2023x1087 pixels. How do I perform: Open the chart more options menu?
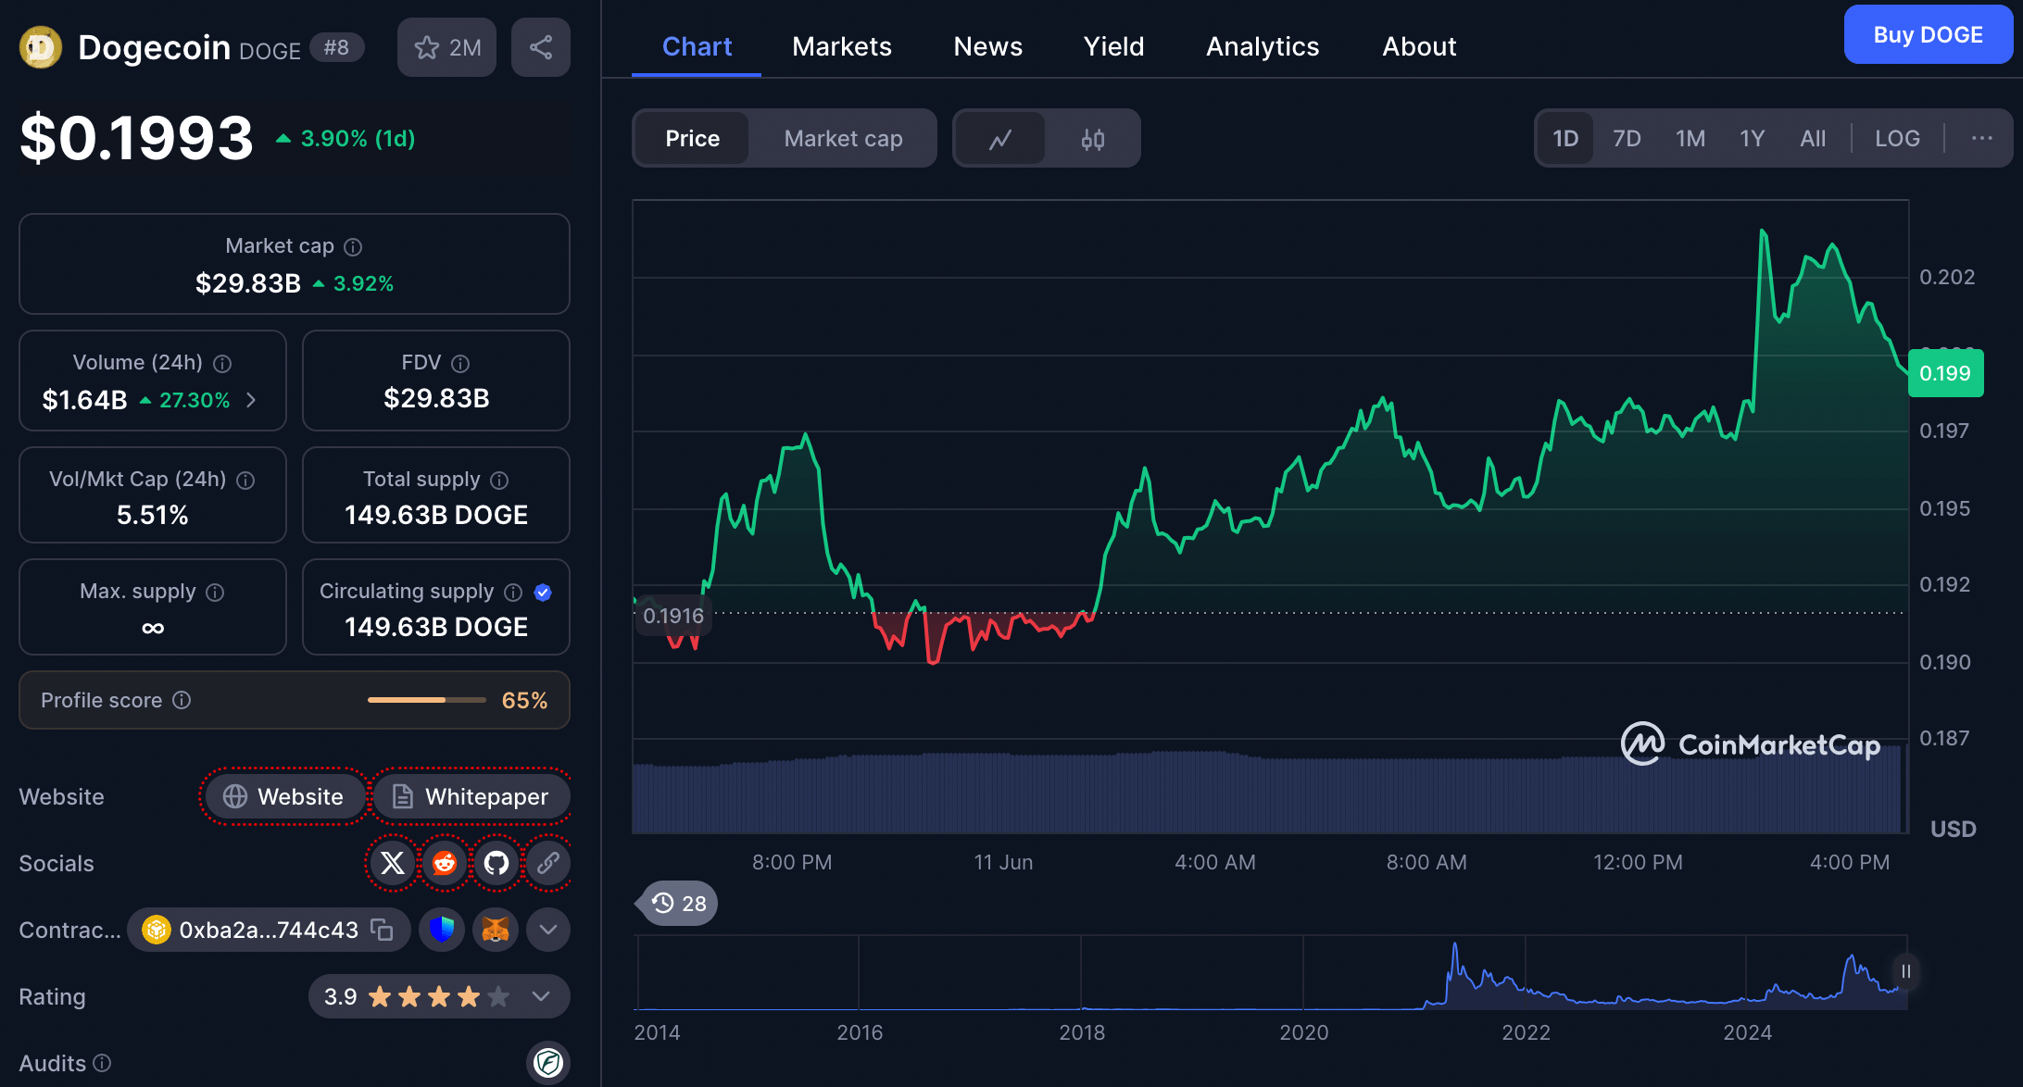click(x=1981, y=139)
